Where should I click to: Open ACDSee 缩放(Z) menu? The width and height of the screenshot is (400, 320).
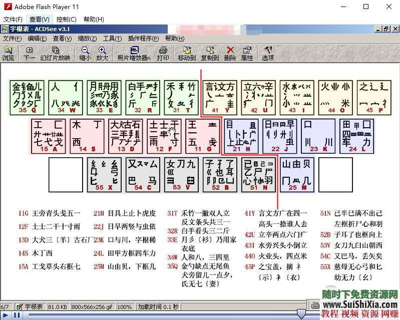(87, 39)
